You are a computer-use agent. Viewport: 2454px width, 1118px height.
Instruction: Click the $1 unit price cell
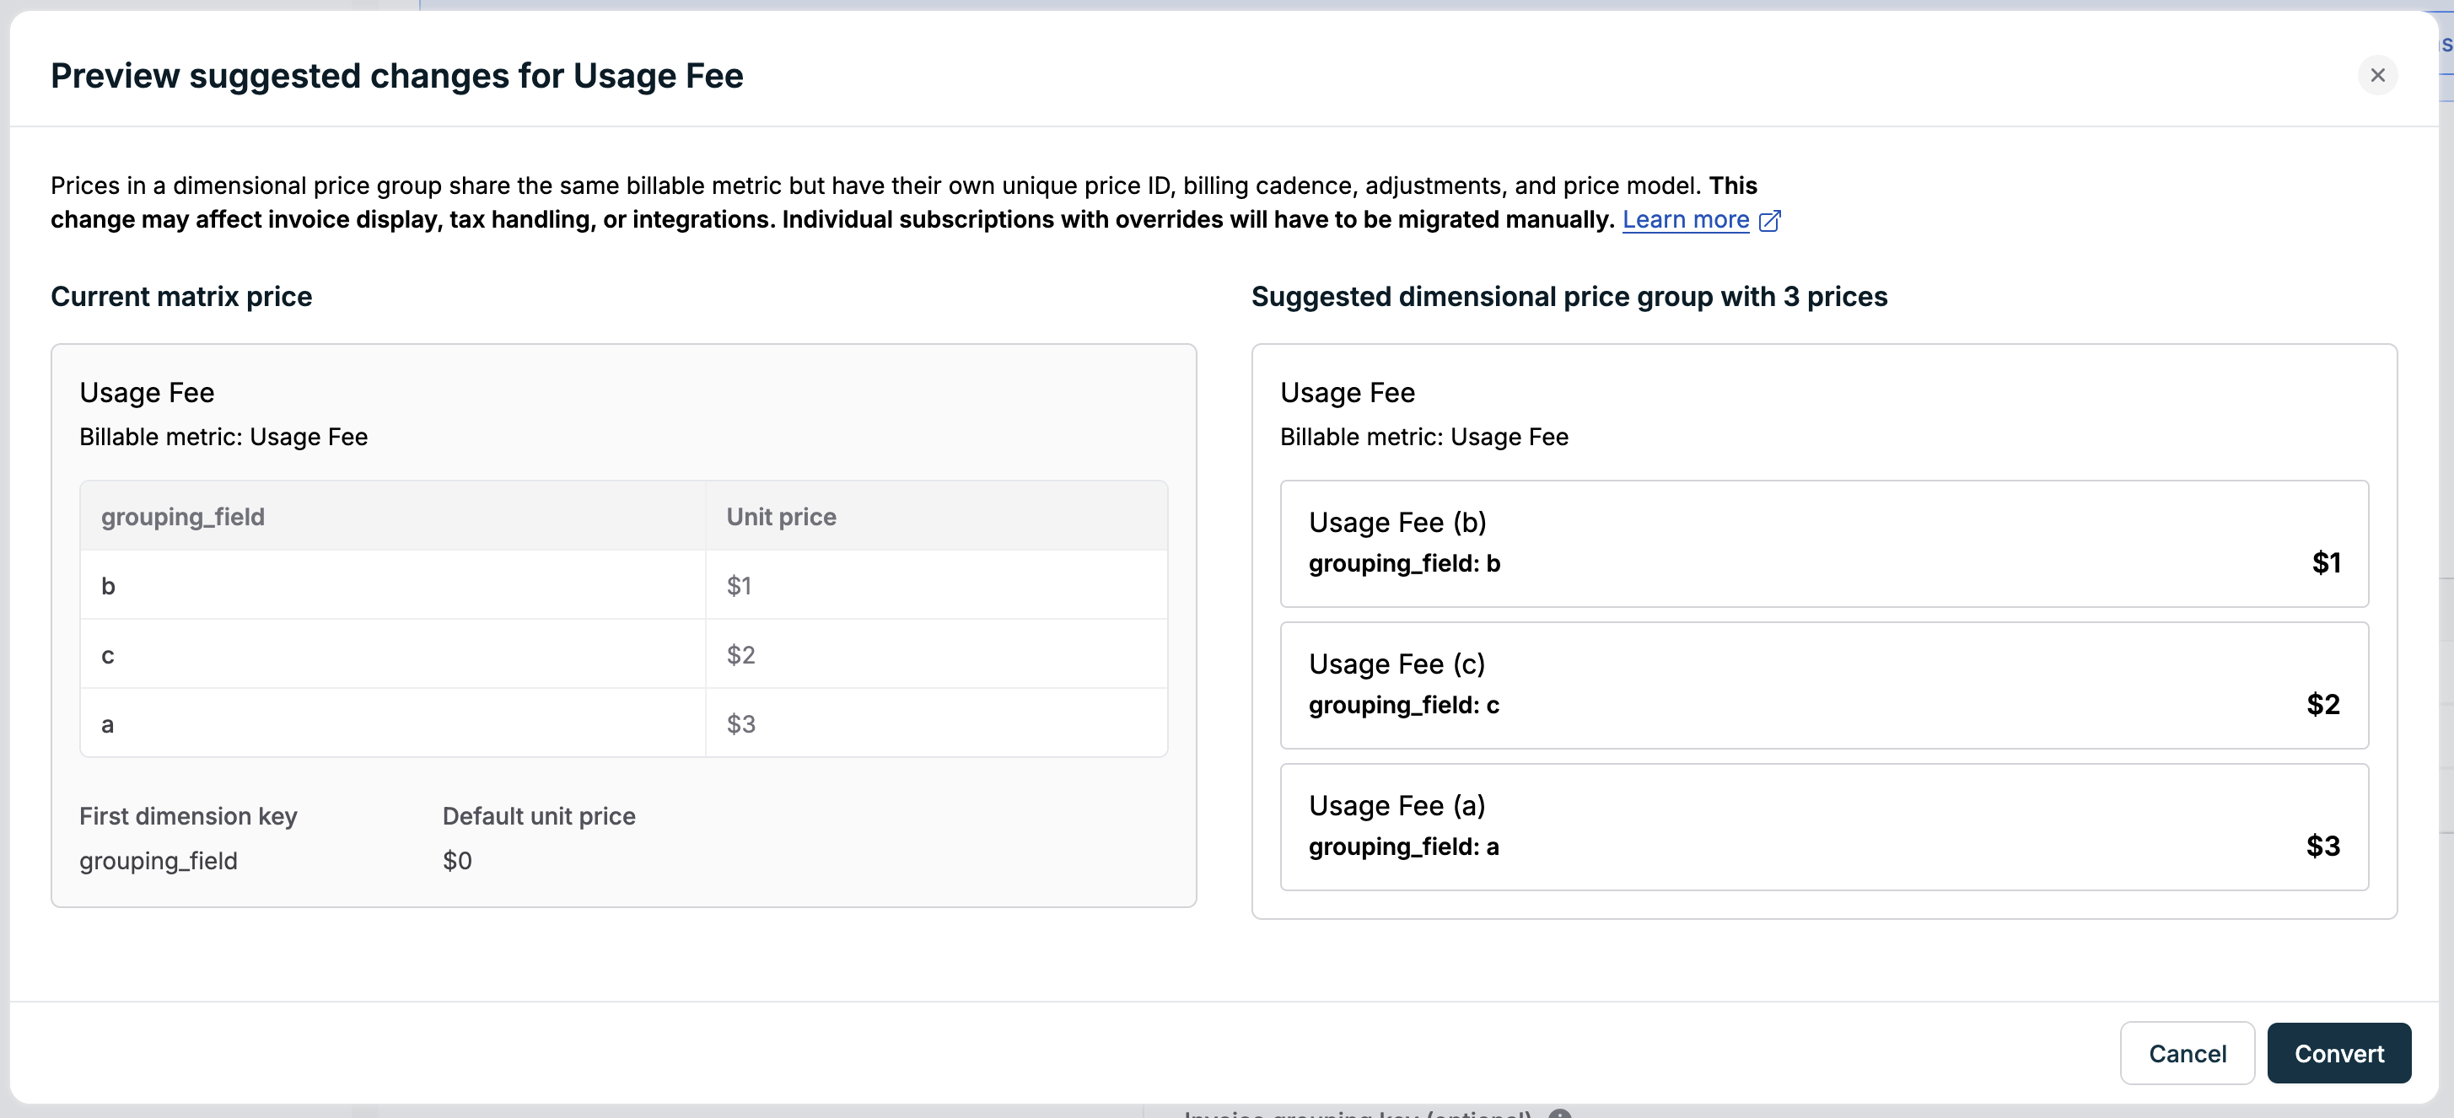pyautogui.click(x=740, y=586)
